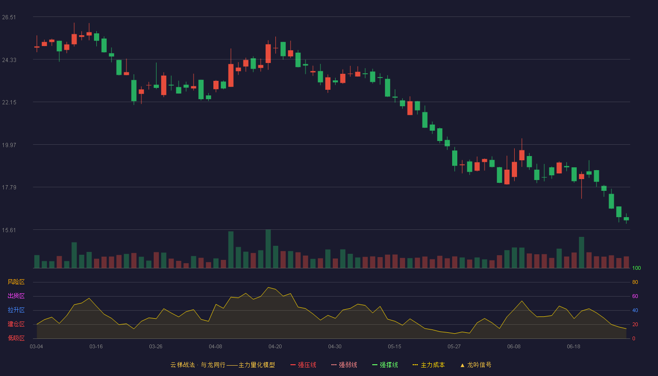Click the 26.51 price axis label
This screenshot has width=658, height=376.
point(9,17)
